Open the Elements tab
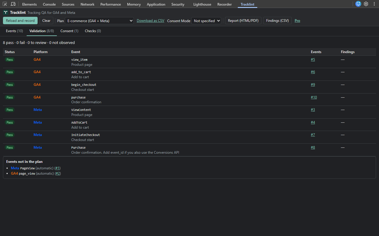This screenshot has height=236, width=379. 30,4
